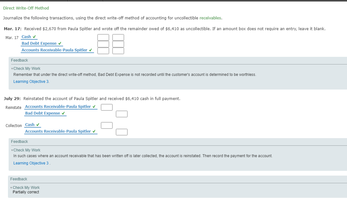Screen dimensions: 347x214
Task: Click the checkmark after Accounts Receivable-Paula Spitler
Action: (x=90, y=50)
